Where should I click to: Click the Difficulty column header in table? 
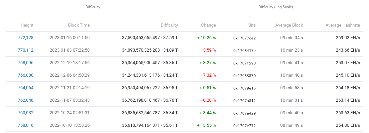click(x=169, y=25)
